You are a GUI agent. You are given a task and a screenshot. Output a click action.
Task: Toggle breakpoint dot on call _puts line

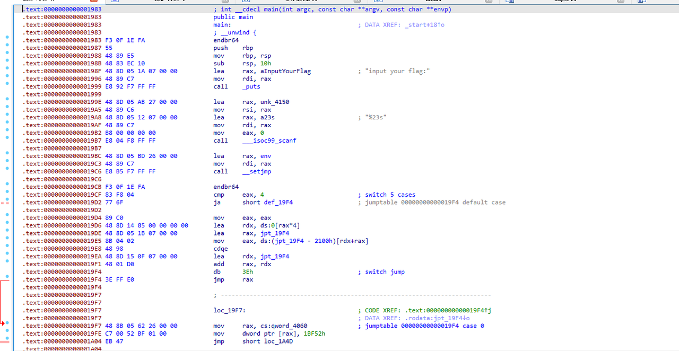click(7, 86)
